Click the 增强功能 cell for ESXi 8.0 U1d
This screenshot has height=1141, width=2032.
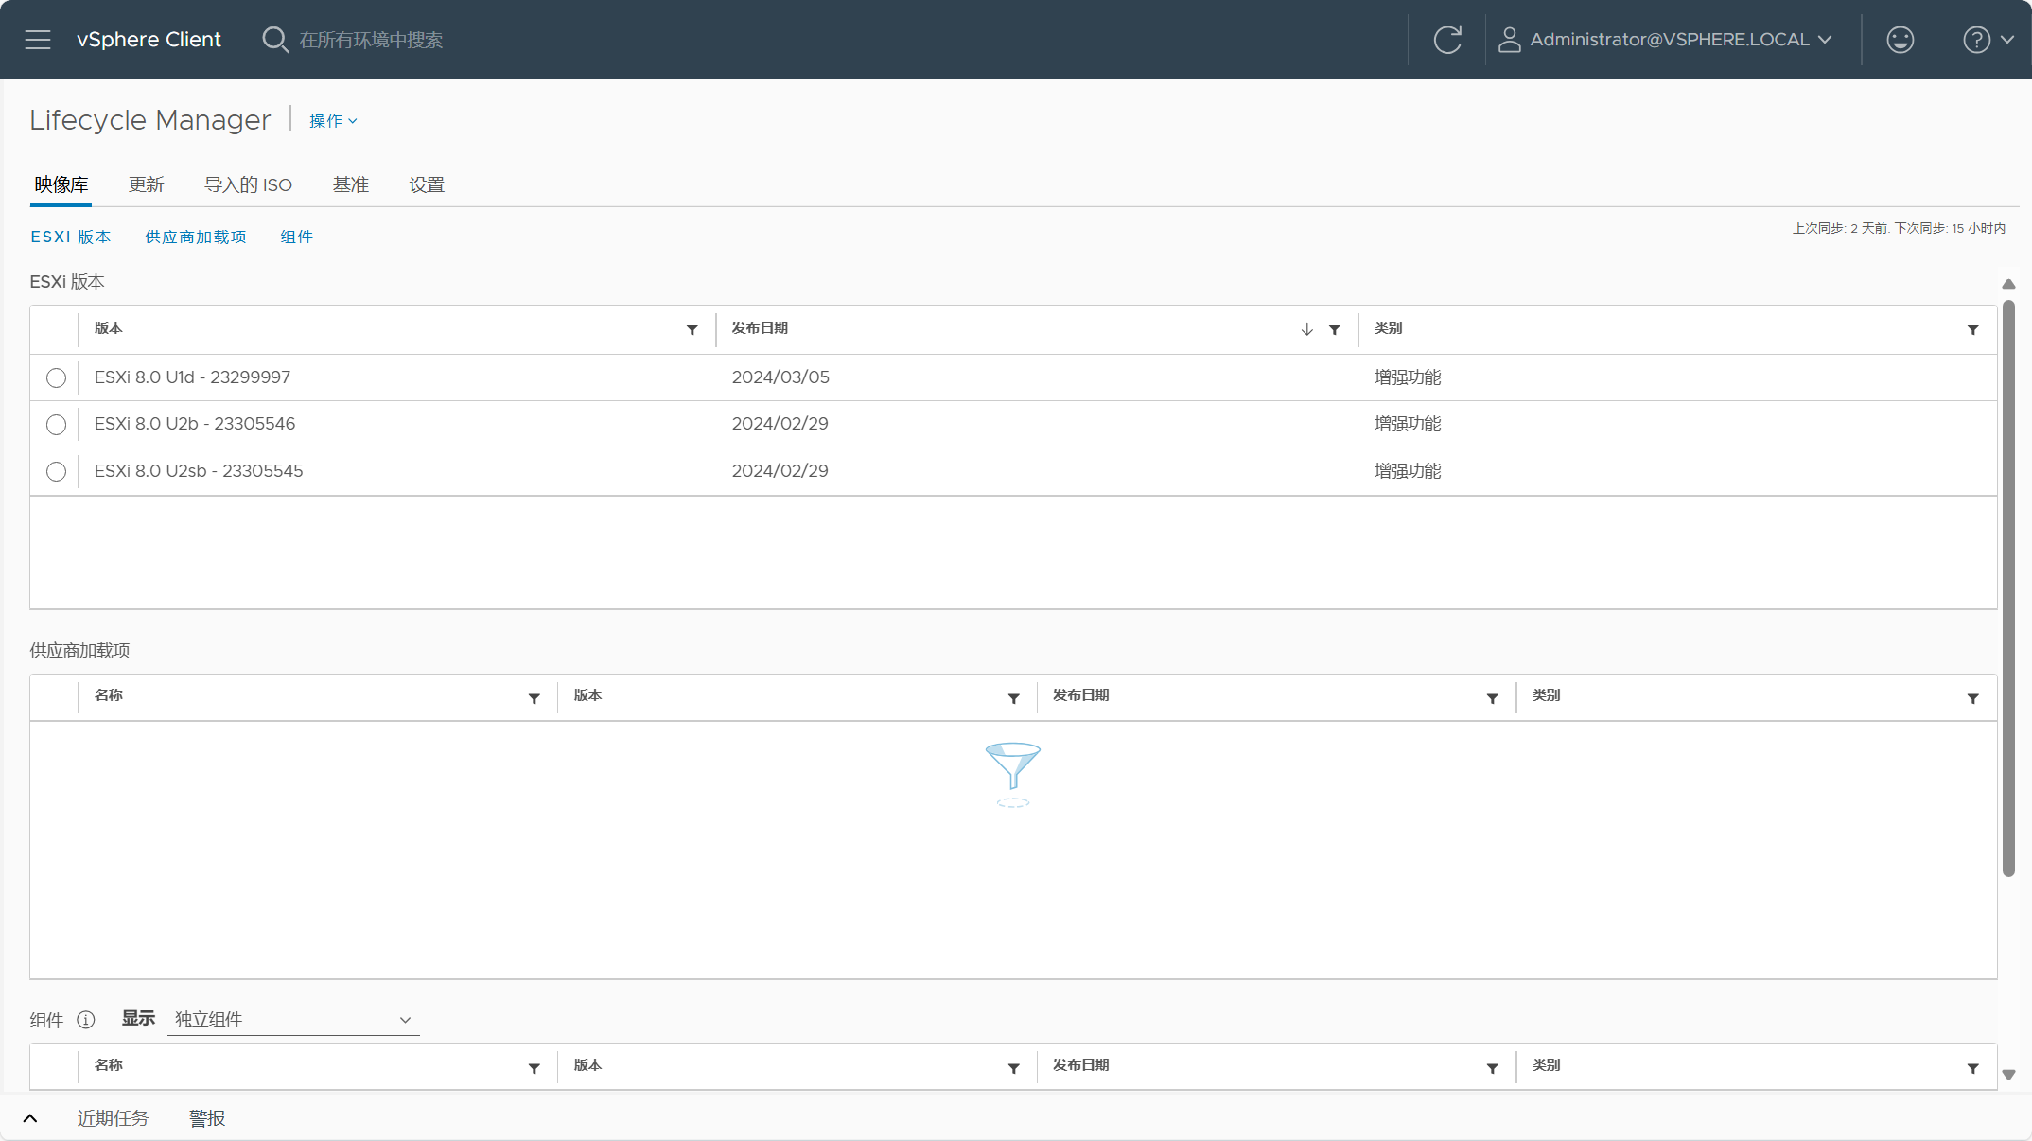pyautogui.click(x=1408, y=377)
